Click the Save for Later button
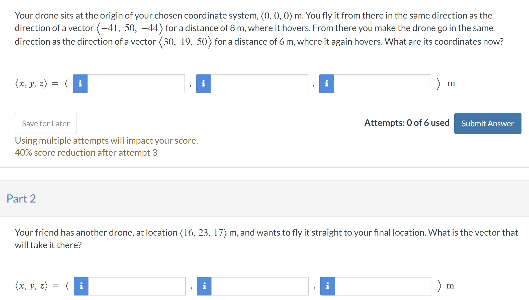This screenshot has width=529, height=300. point(46,123)
